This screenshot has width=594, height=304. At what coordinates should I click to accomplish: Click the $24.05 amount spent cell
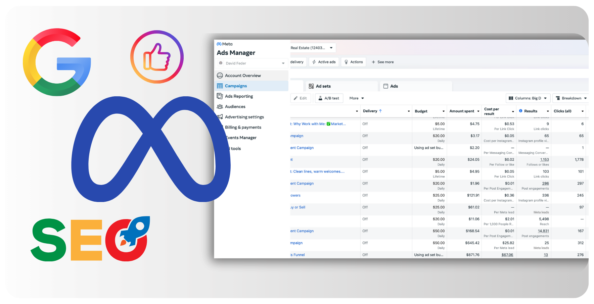click(x=473, y=160)
